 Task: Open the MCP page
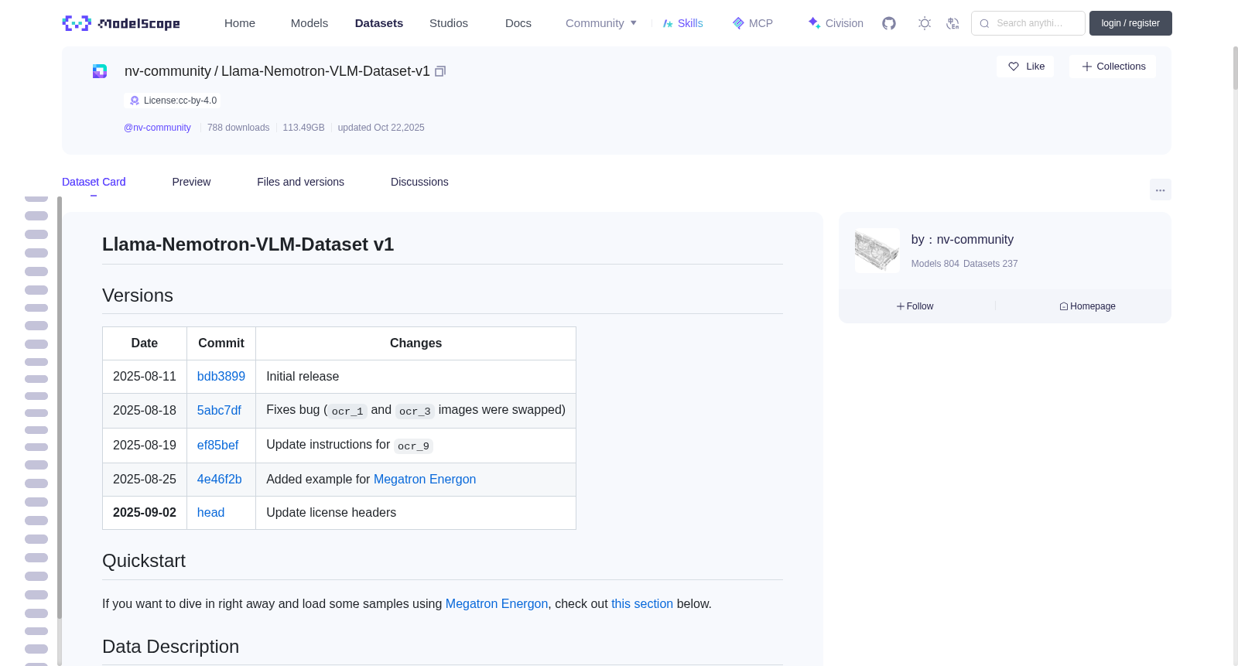pyautogui.click(x=753, y=23)
